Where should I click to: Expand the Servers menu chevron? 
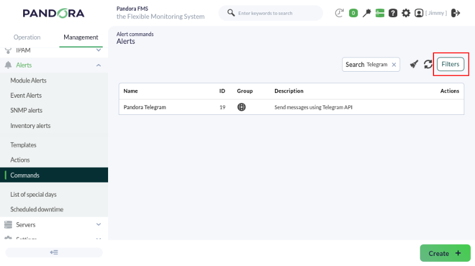[99, 225]
